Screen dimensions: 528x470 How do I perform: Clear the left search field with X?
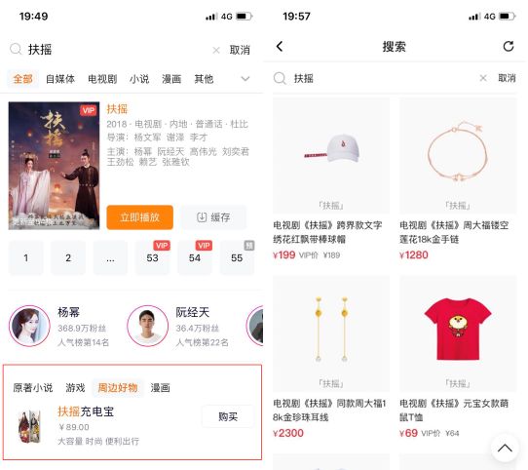coord(216,51)
